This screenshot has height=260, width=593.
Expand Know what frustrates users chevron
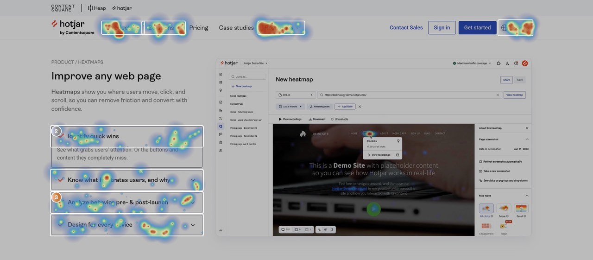point(193,180)
